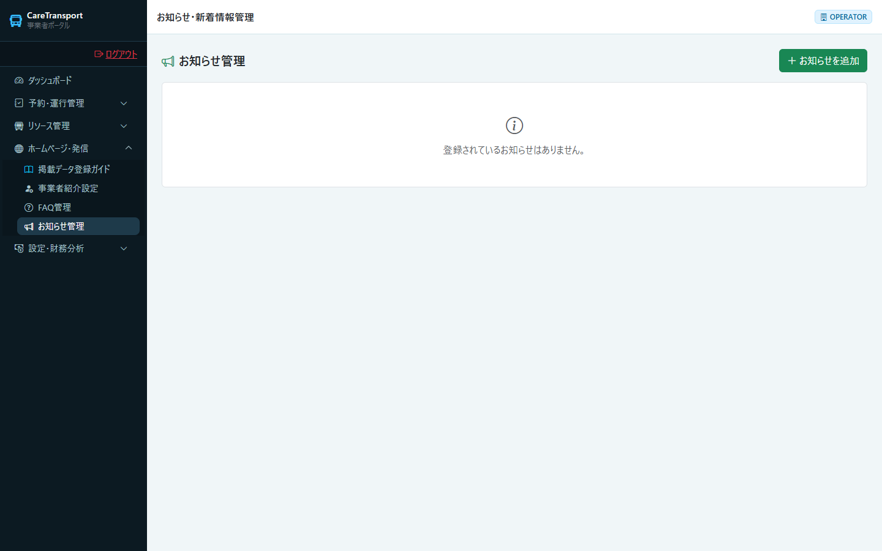Expand the リソース管理 chevron

124,126
